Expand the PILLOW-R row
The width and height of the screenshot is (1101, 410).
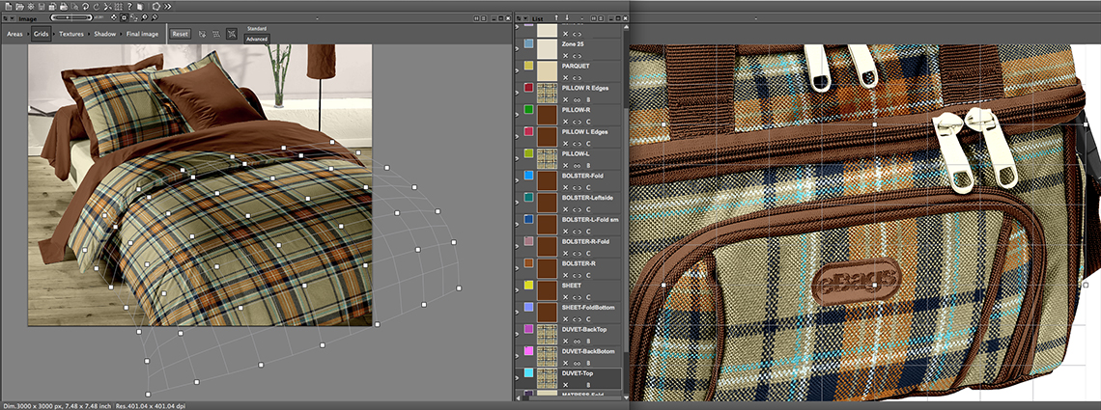tap(517, 114)
